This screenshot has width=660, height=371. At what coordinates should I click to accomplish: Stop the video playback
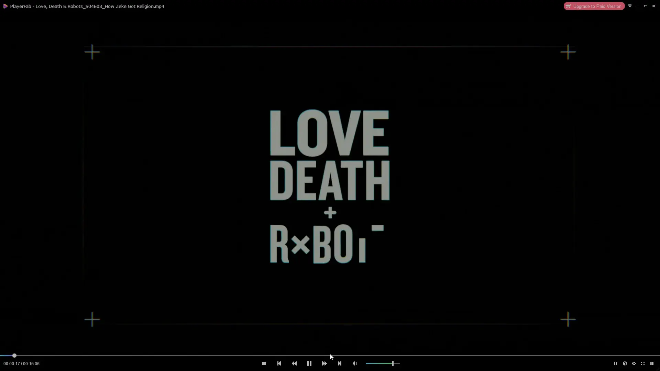point(264,363)
